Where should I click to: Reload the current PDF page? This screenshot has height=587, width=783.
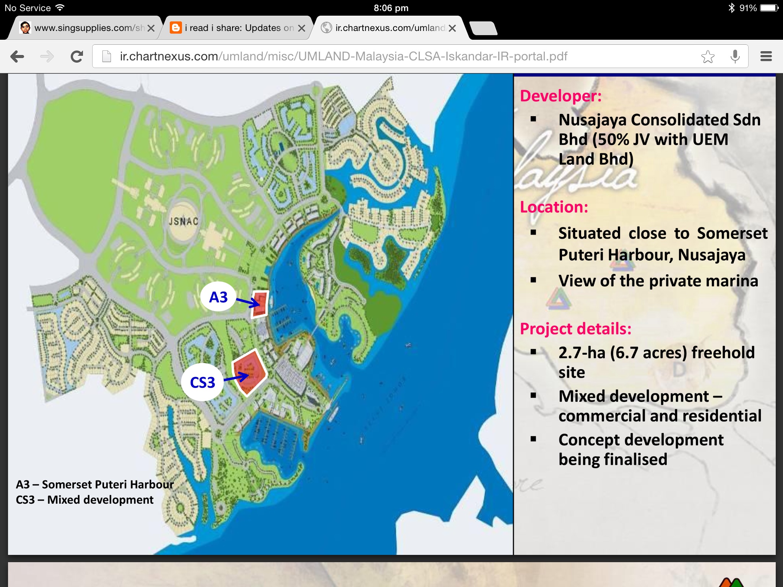(77, 57)
